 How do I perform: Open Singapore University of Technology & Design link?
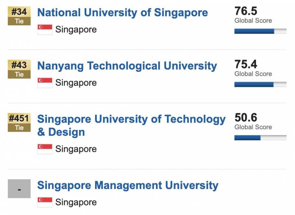pos(131,125)
